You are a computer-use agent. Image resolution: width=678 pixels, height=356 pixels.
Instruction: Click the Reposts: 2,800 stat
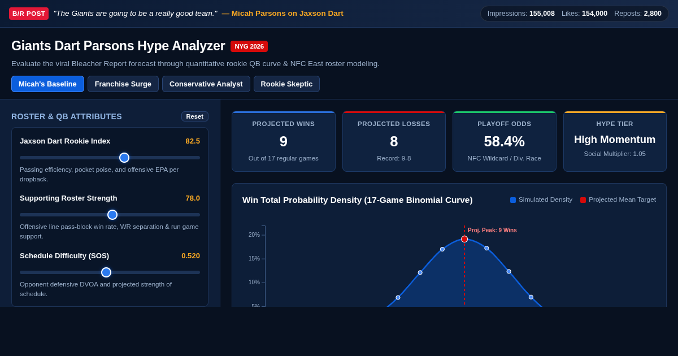pos(638,14)
